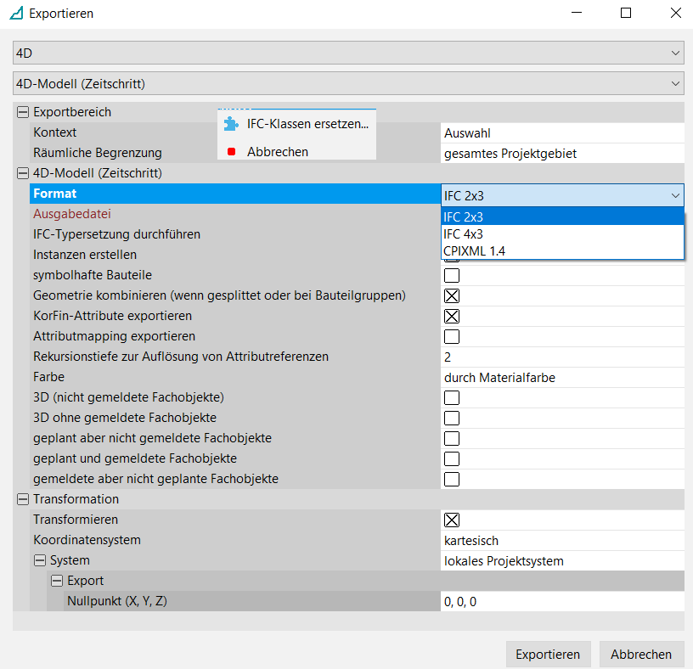This screenshot has height=669, width=693.
Task: Toggle symbolhafte Bauteile checkbox
Action: pyautogui.click(x=452, y=275)
